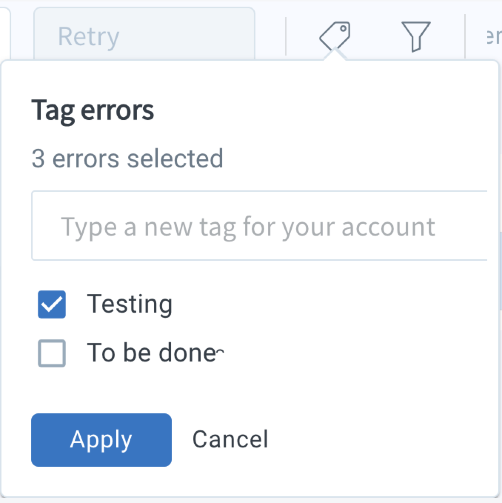Uncheck the Testing tag checkbox

(52, 304)
